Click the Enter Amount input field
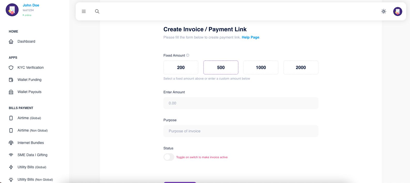This screenshot has width=410, height=183. [241, 103]
